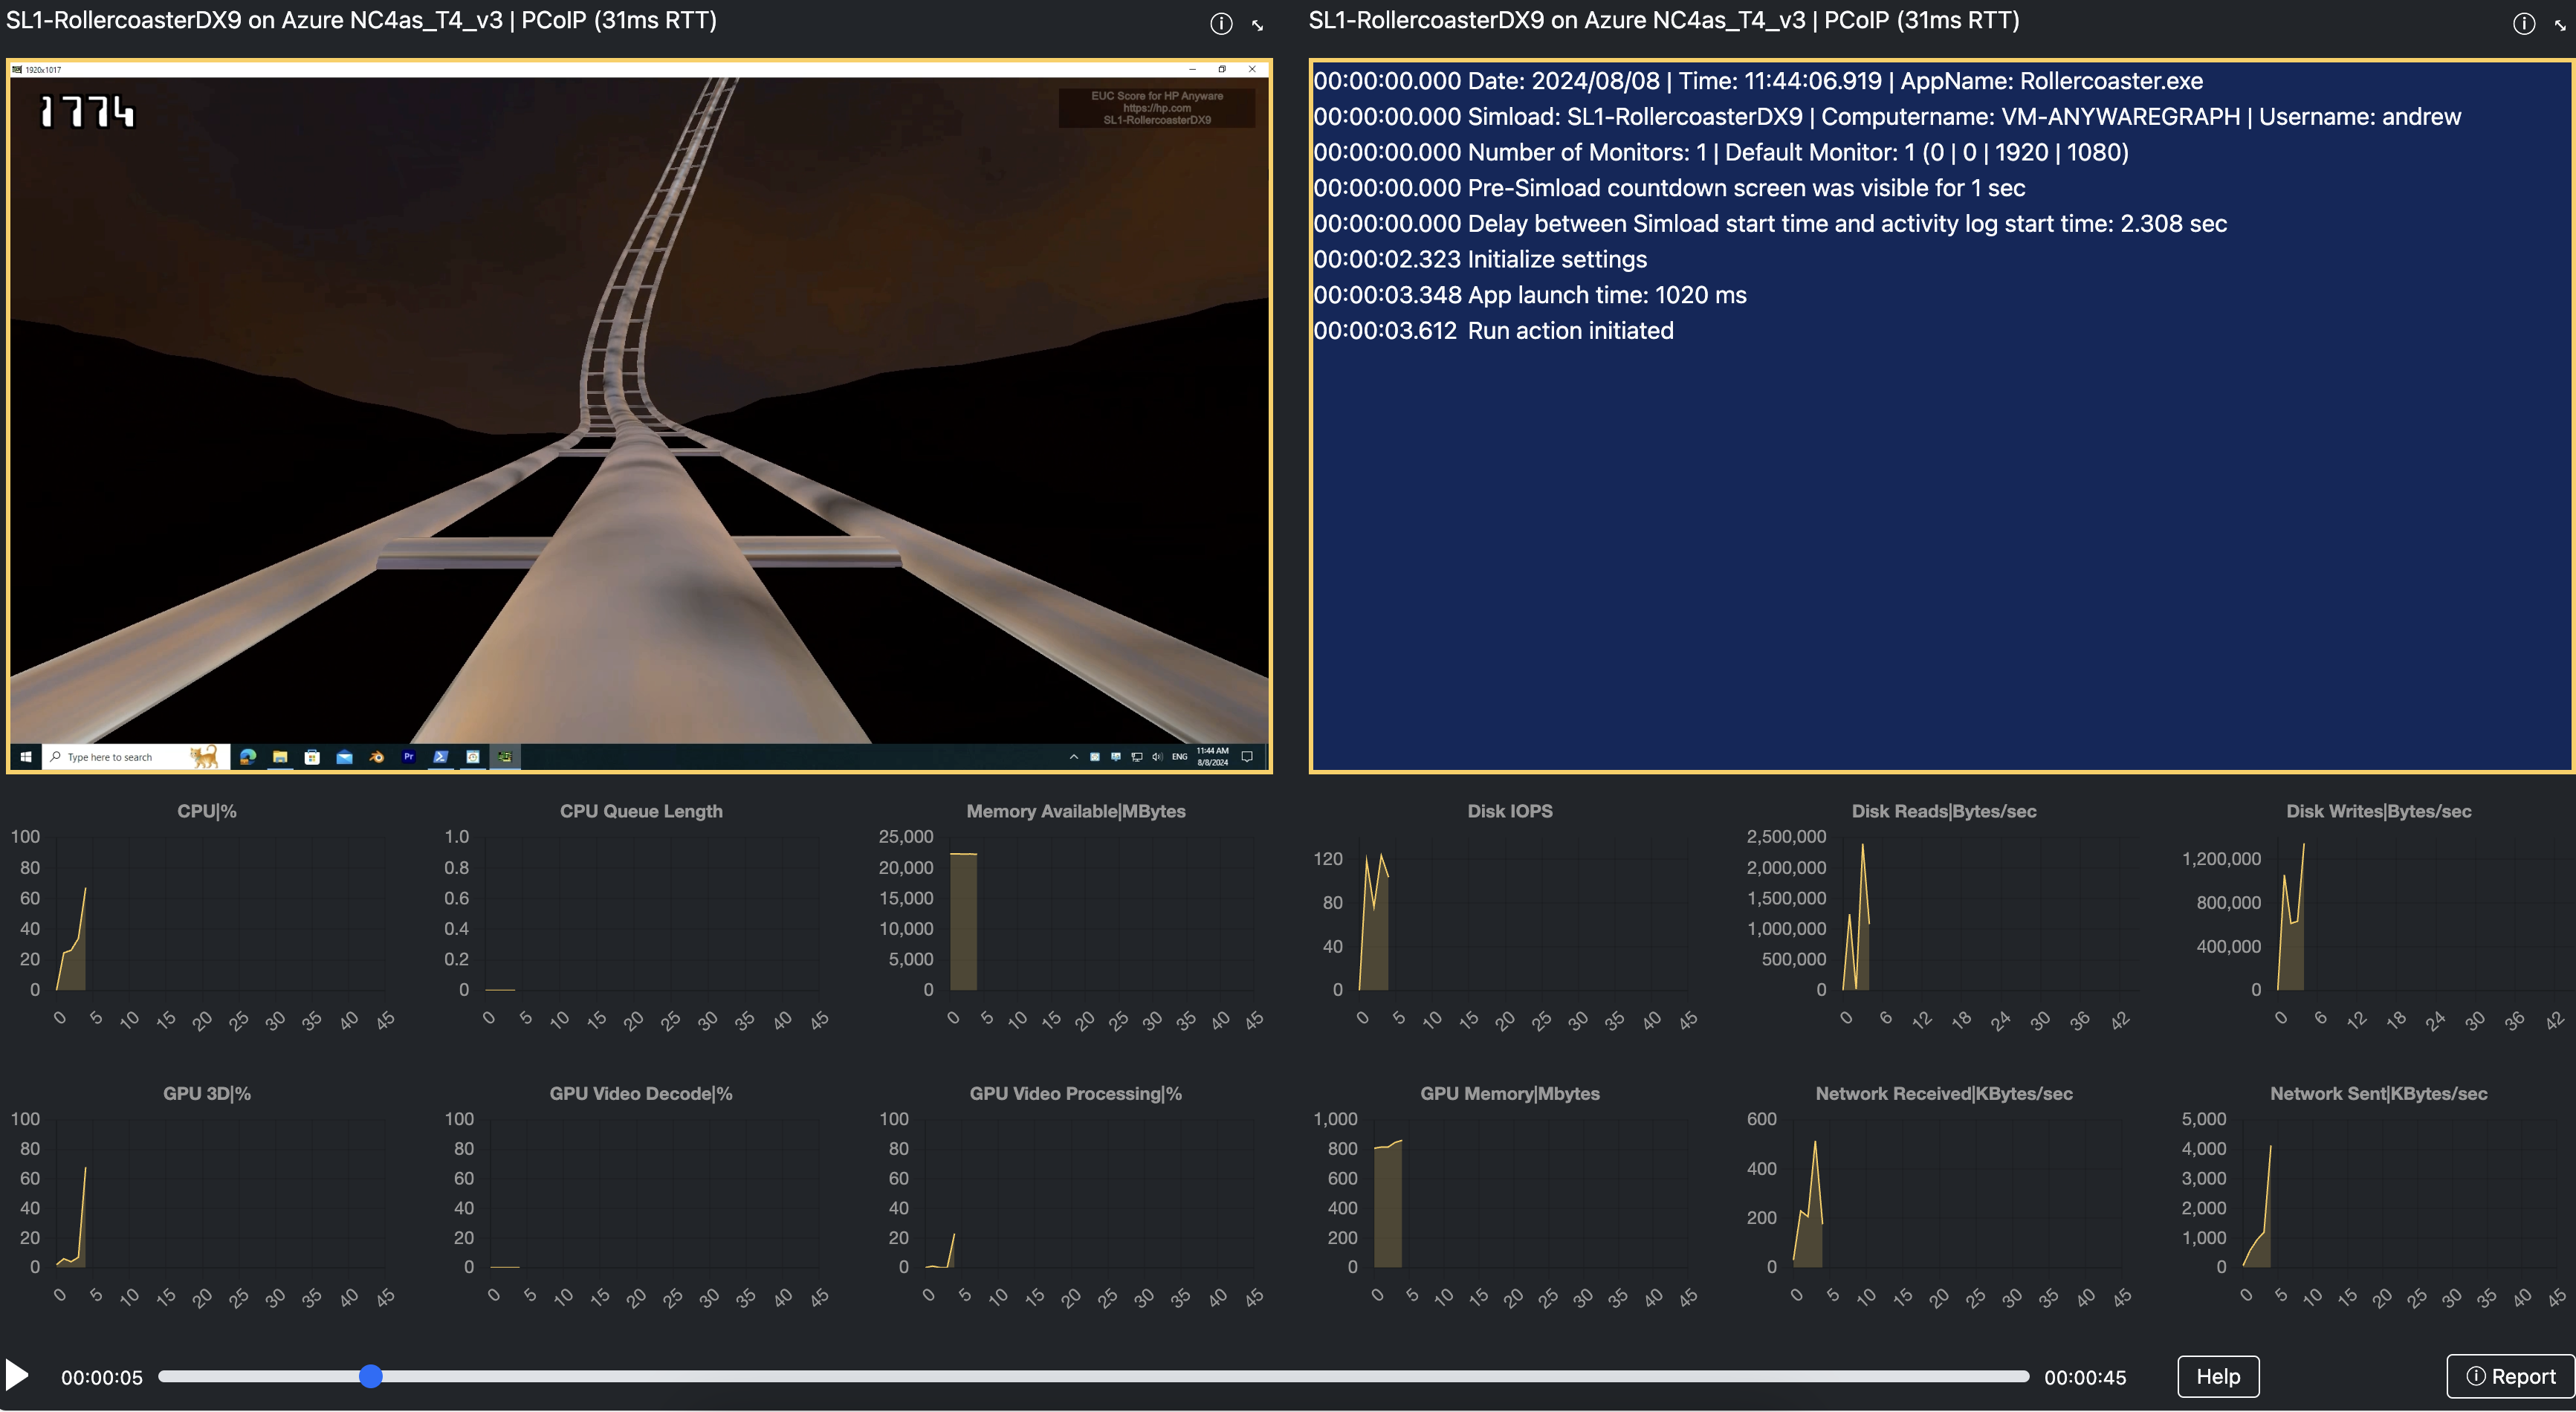
Task: Move the blue timeline slider handle
Action: (371, 1376)
